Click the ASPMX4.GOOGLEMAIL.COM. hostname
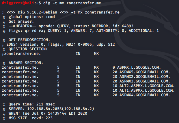The height and width of the screenshot is (123, 179). (x=144, y=95)
